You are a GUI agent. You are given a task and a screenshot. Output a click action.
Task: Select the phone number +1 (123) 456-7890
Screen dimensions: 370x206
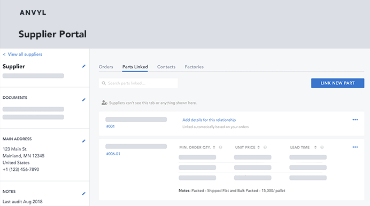click(21, 169)
